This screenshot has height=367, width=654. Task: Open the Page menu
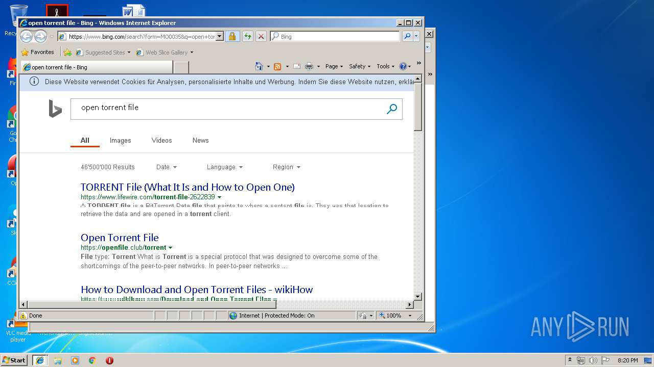point(334,66)
